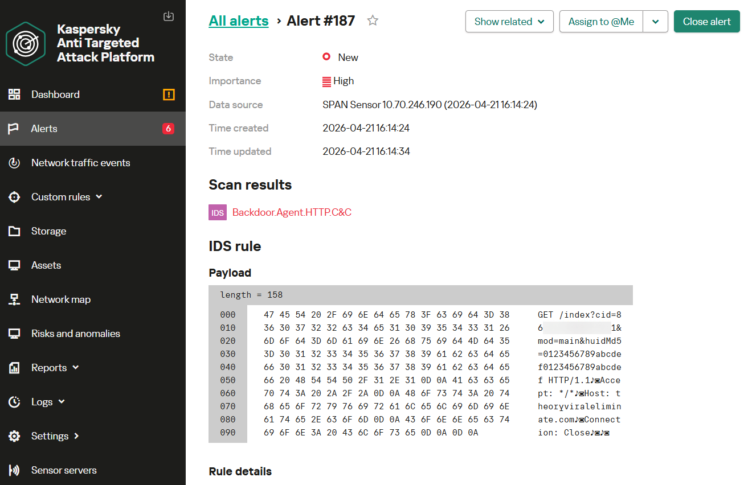Click the Network map icon

pos(14,299)
